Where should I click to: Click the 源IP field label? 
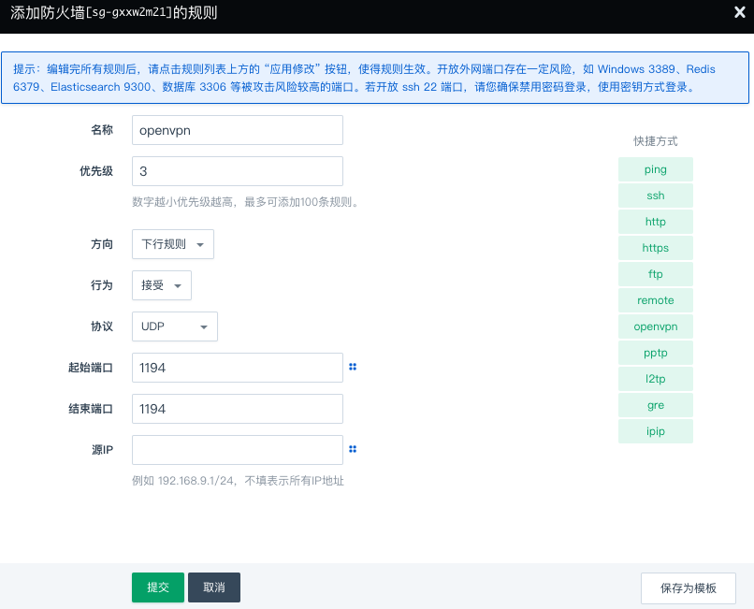[x=102, y=450]
